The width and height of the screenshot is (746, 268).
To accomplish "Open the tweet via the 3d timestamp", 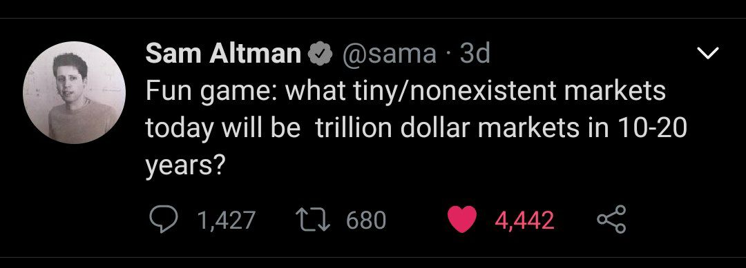I will 475,53.
